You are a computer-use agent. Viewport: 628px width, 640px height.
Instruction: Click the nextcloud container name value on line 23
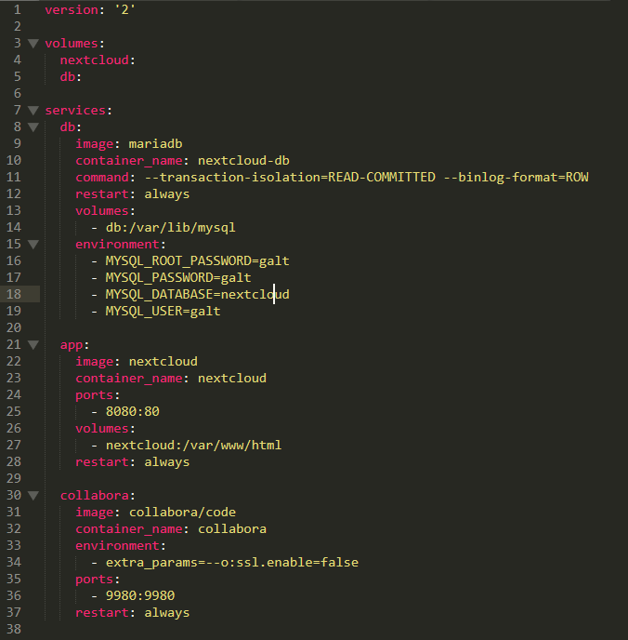(232, 378)
